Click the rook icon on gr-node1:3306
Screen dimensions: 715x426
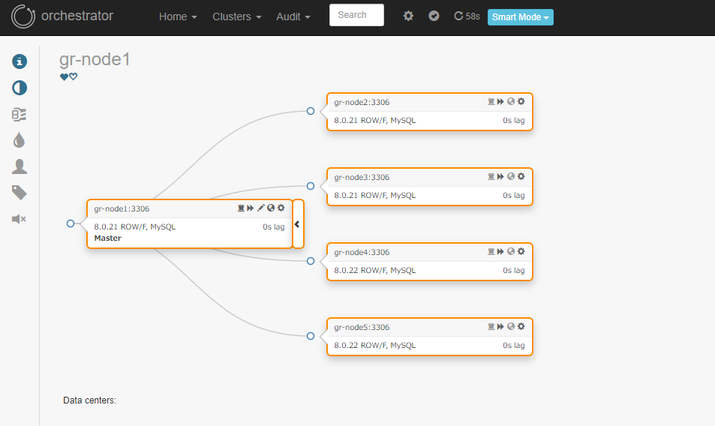pyautogui.click(x=241, y=208)
